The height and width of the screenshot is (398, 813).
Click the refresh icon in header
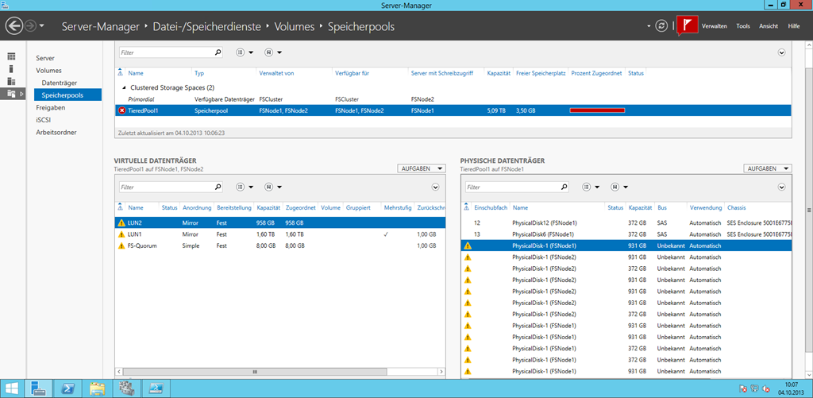[661, 26]
